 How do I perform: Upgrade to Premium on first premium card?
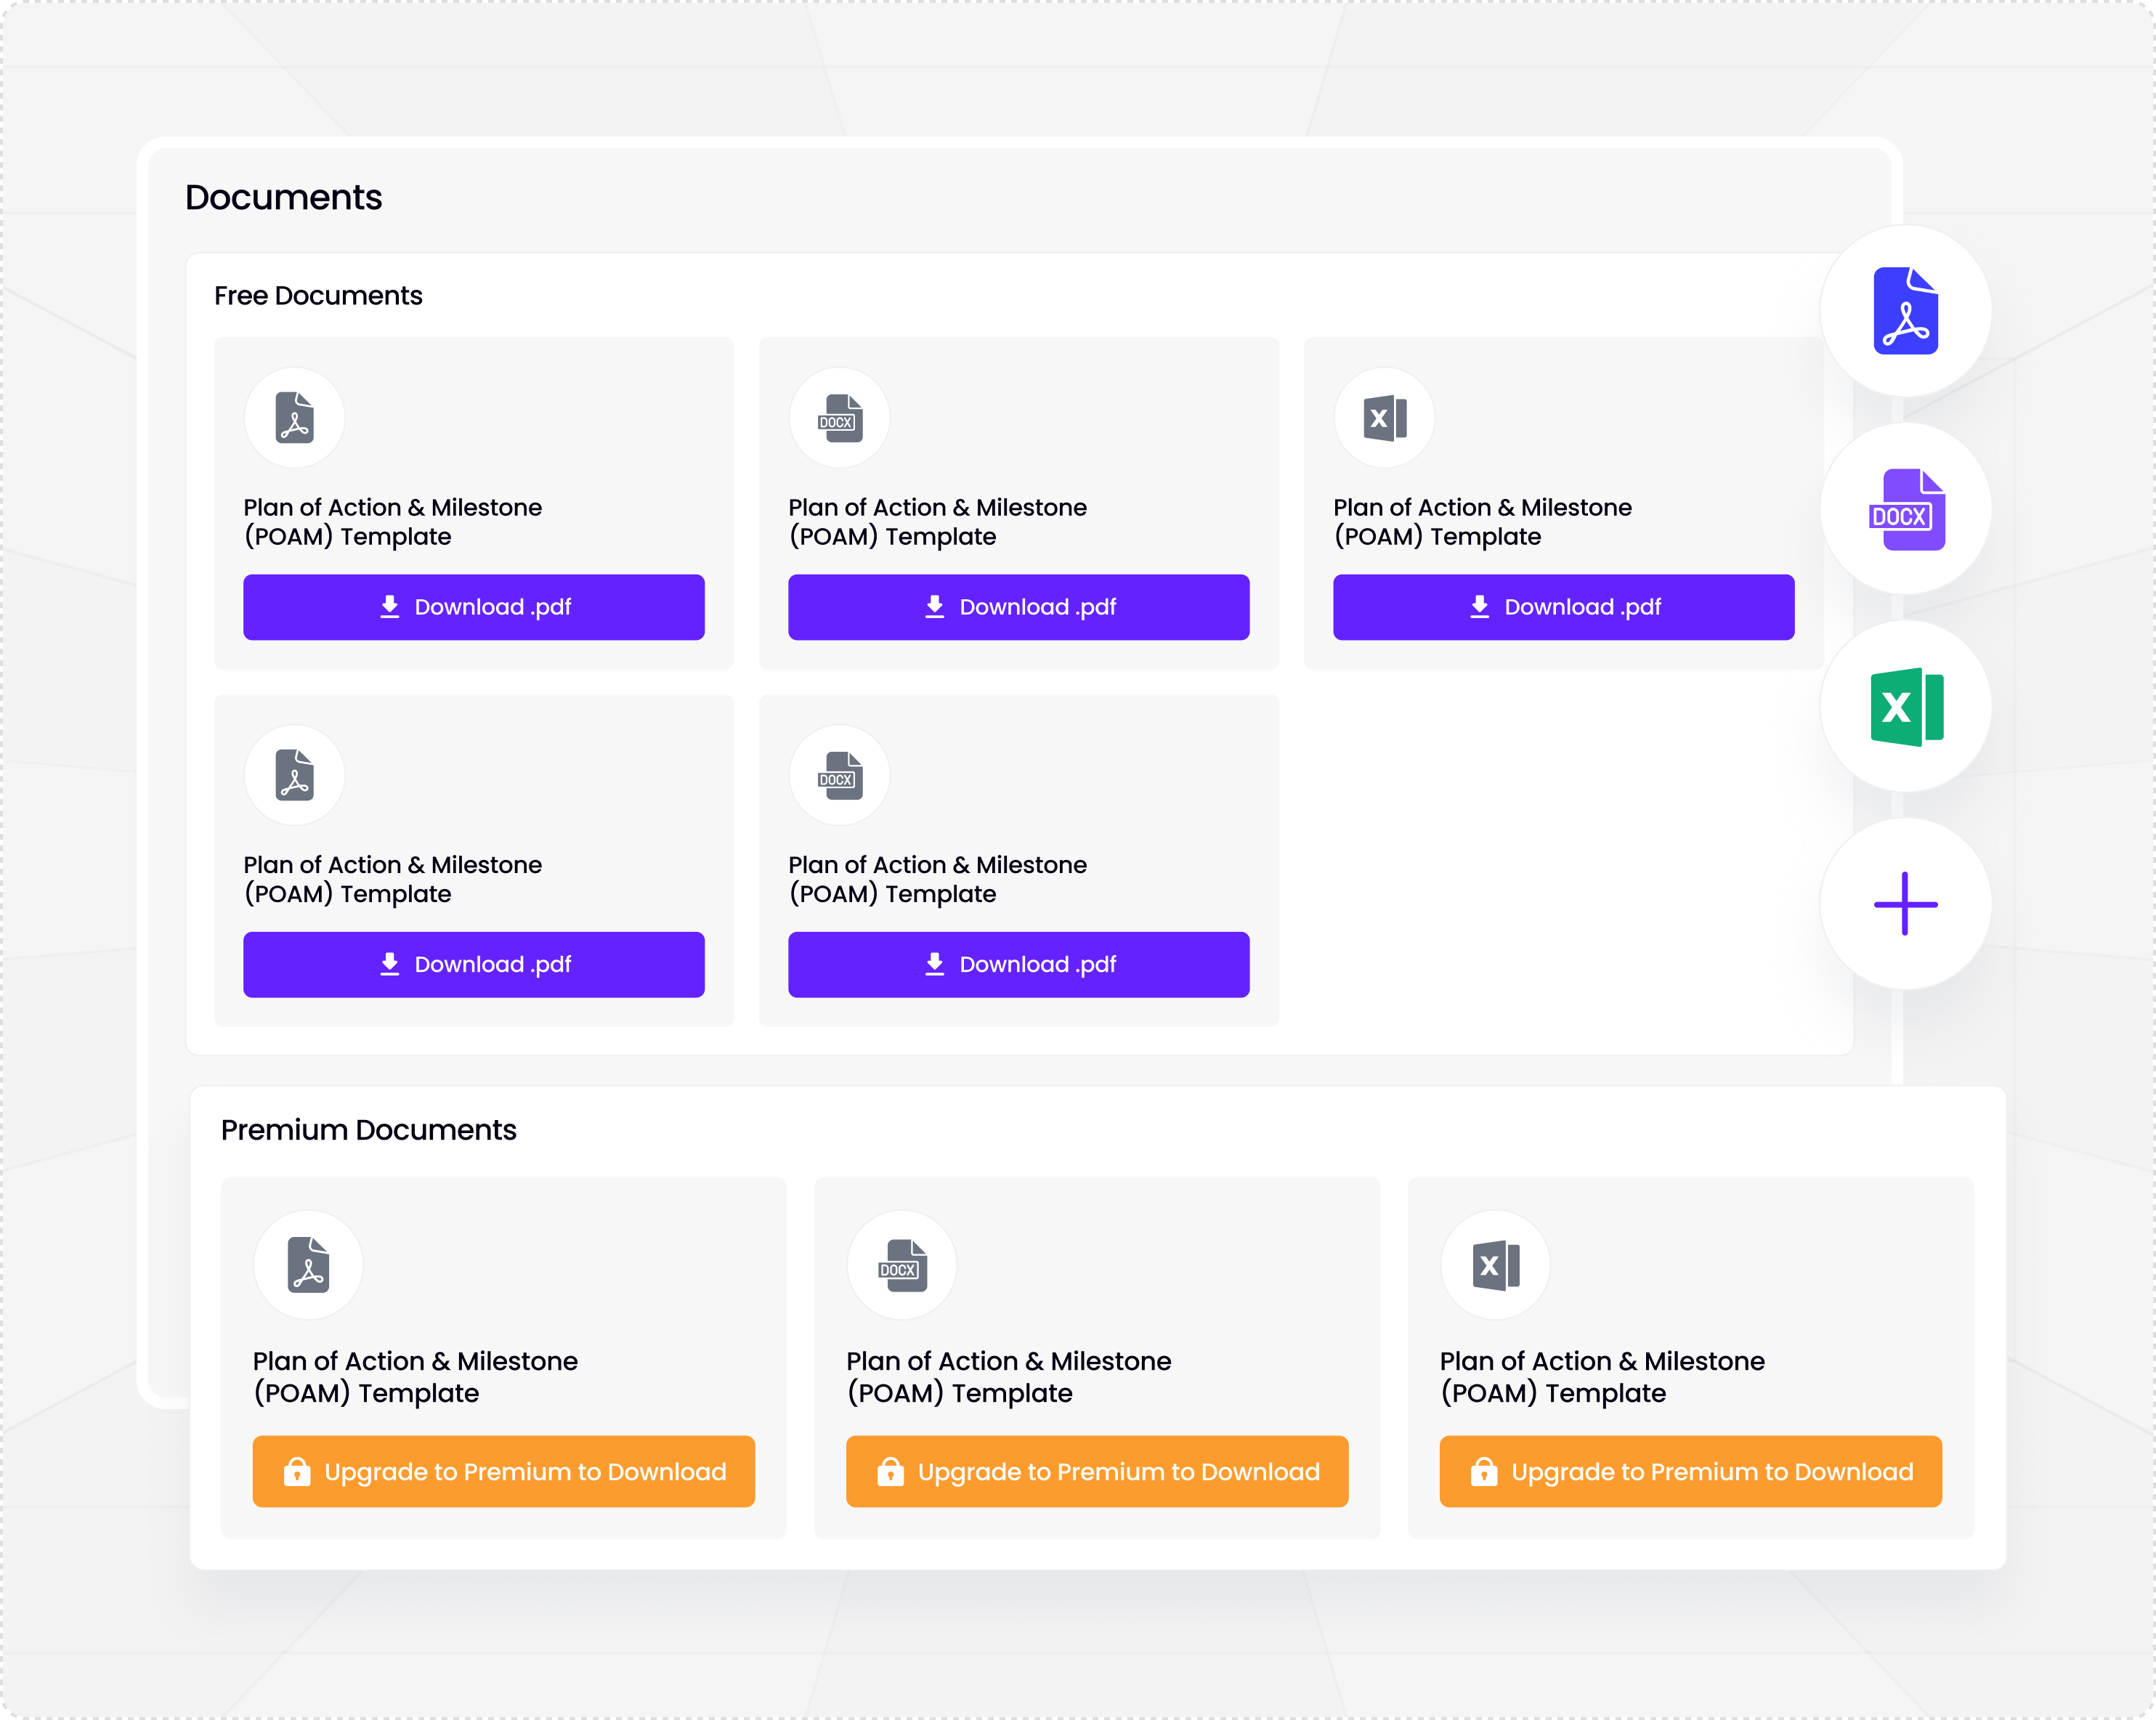click(504, 1472)
